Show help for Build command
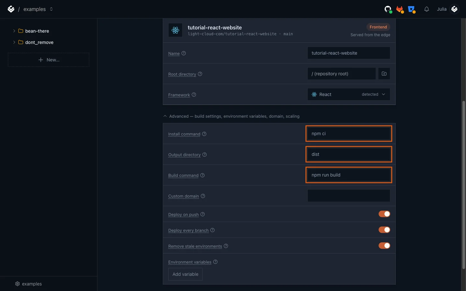 point(202,175)
